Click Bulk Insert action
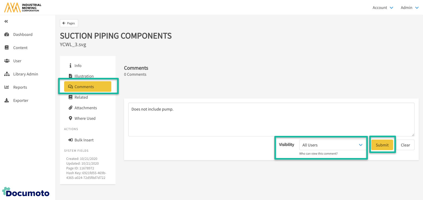This screenshot has height=200, width=423. (84, 140)
